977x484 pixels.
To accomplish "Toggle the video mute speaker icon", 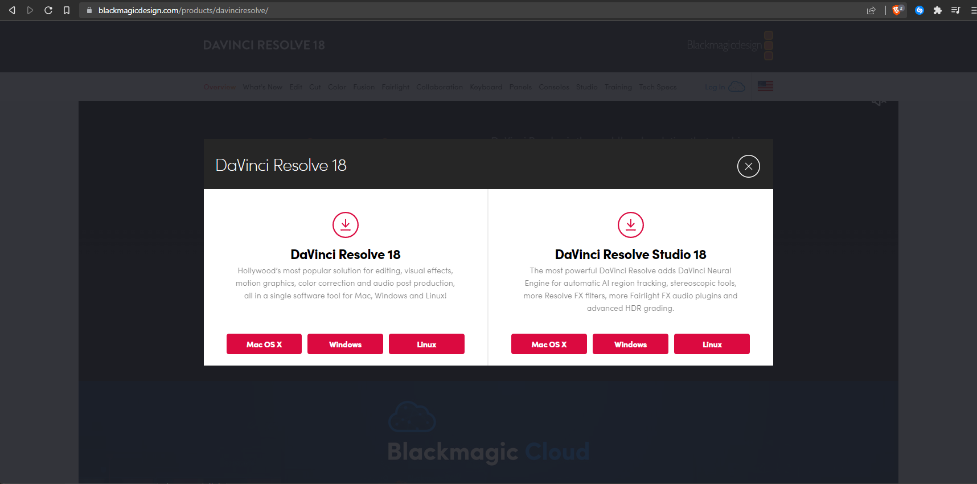I will [879, 102].
